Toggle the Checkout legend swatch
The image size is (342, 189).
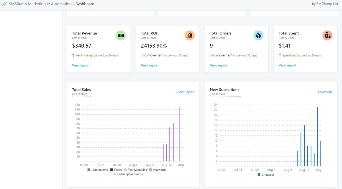259,175
